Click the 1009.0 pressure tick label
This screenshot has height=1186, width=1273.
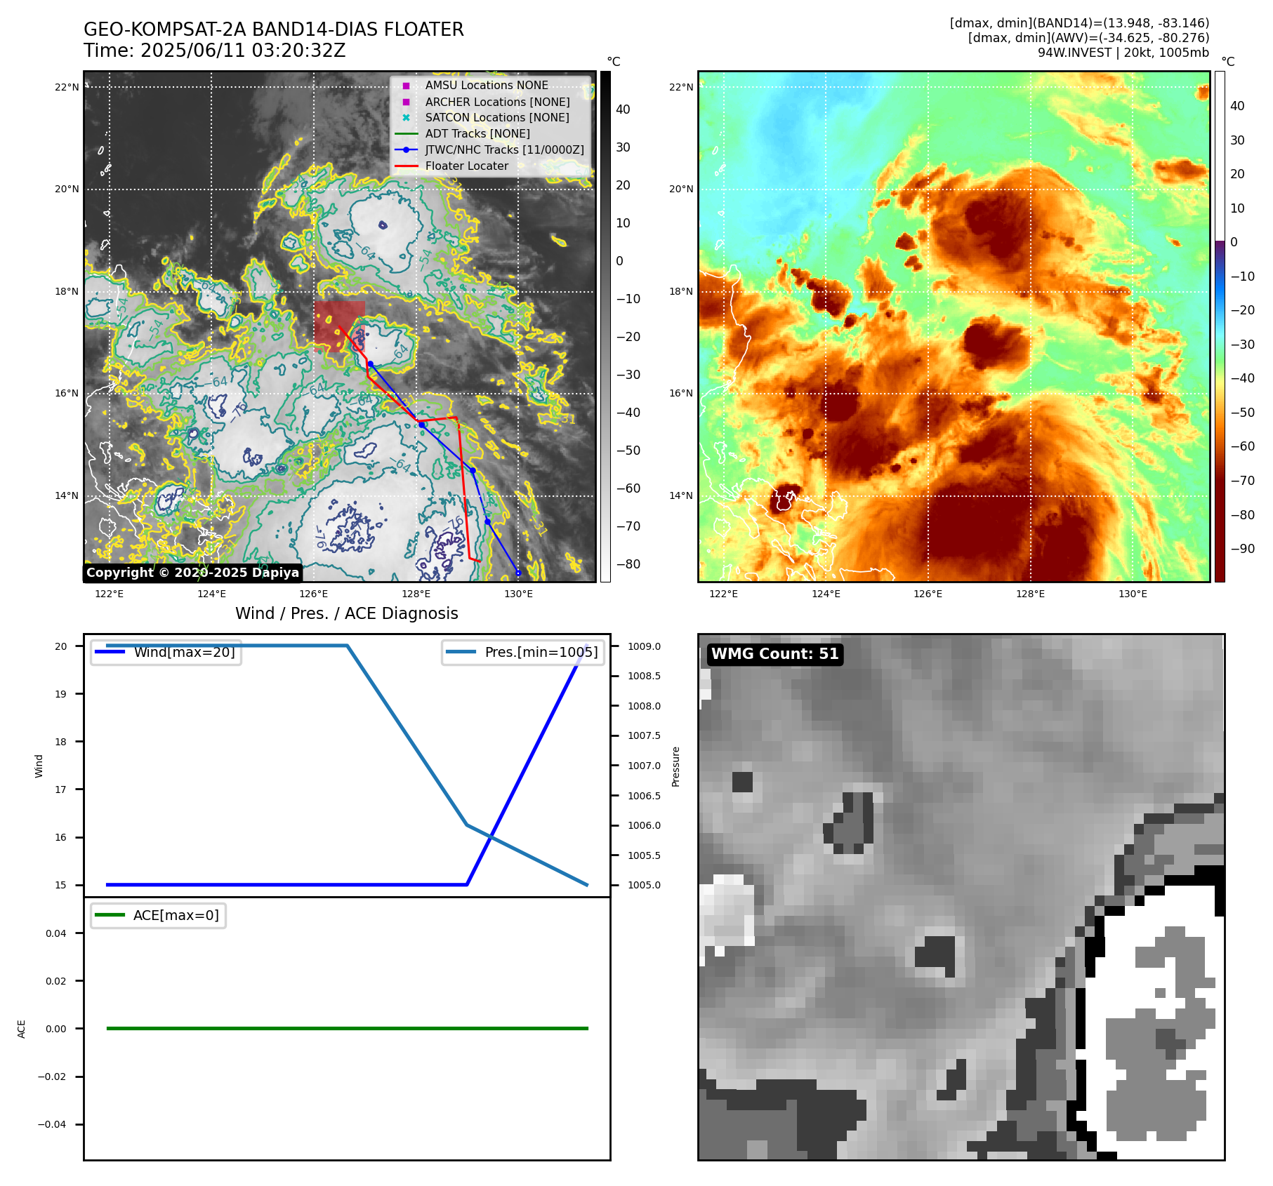(644, 646)
